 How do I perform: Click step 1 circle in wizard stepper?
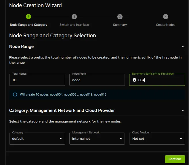[28, 17]
